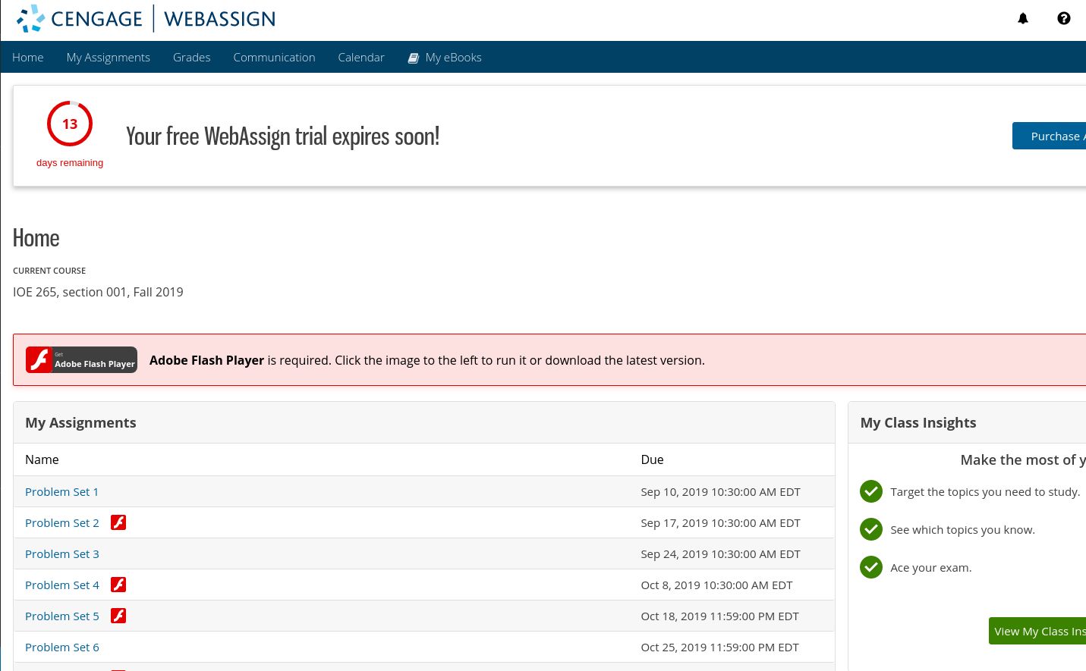Click the Flash icon next to Problem Set 2
This screenshot has width=1086, height=671.
point(118,522)
